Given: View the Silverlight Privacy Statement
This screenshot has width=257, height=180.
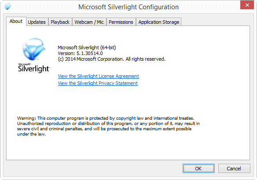Looking at the screenshot, I should [98, 83].
